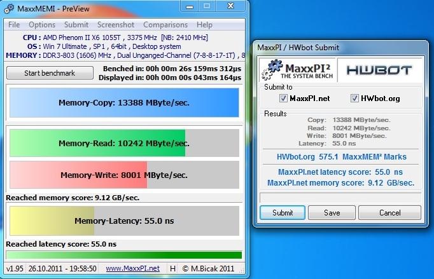Click OS line 'Win 7 Ultimate, SP1, 64bit'

tap(104, 46)
